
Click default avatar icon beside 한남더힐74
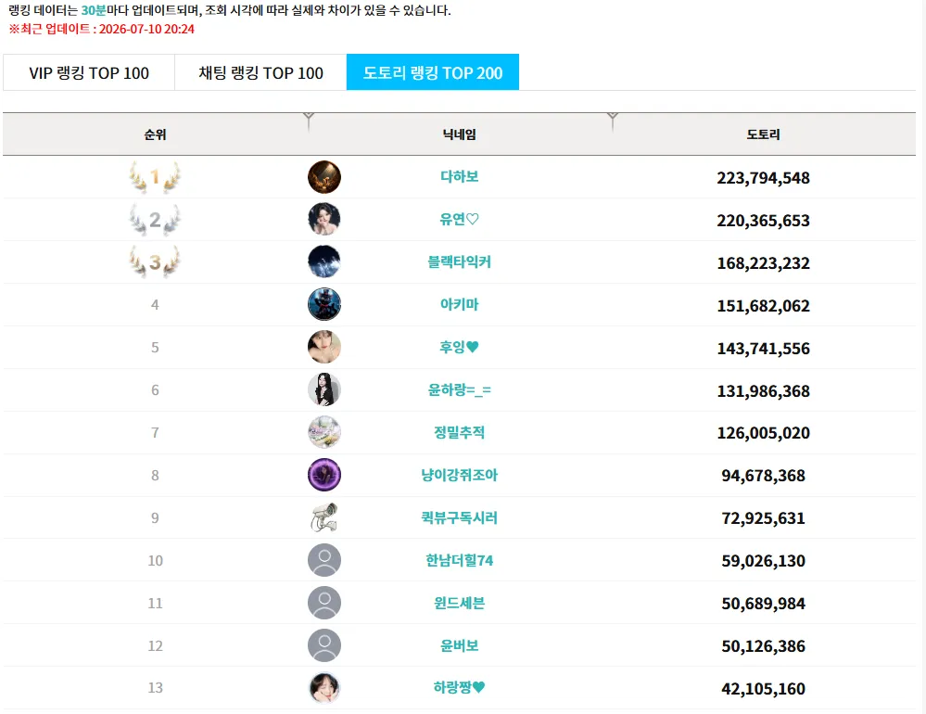click(x=324, y=560)
